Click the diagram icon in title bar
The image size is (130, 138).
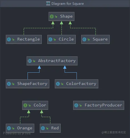click(x=48, y=4)
